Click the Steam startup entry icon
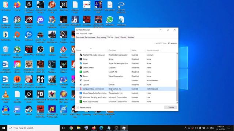Screen dimensions: 234x131 [81, 76]
